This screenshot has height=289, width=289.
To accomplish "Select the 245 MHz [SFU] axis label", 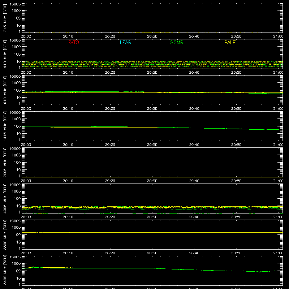I will [x=5, y=18].
